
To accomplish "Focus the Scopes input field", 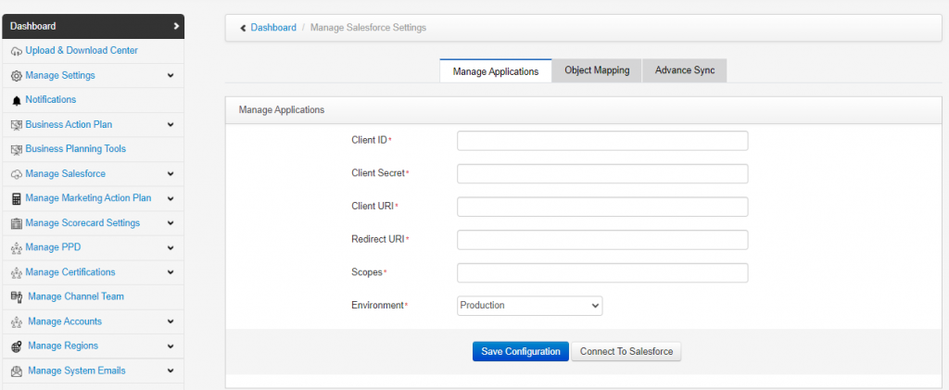I will click(x=602, y=272).
